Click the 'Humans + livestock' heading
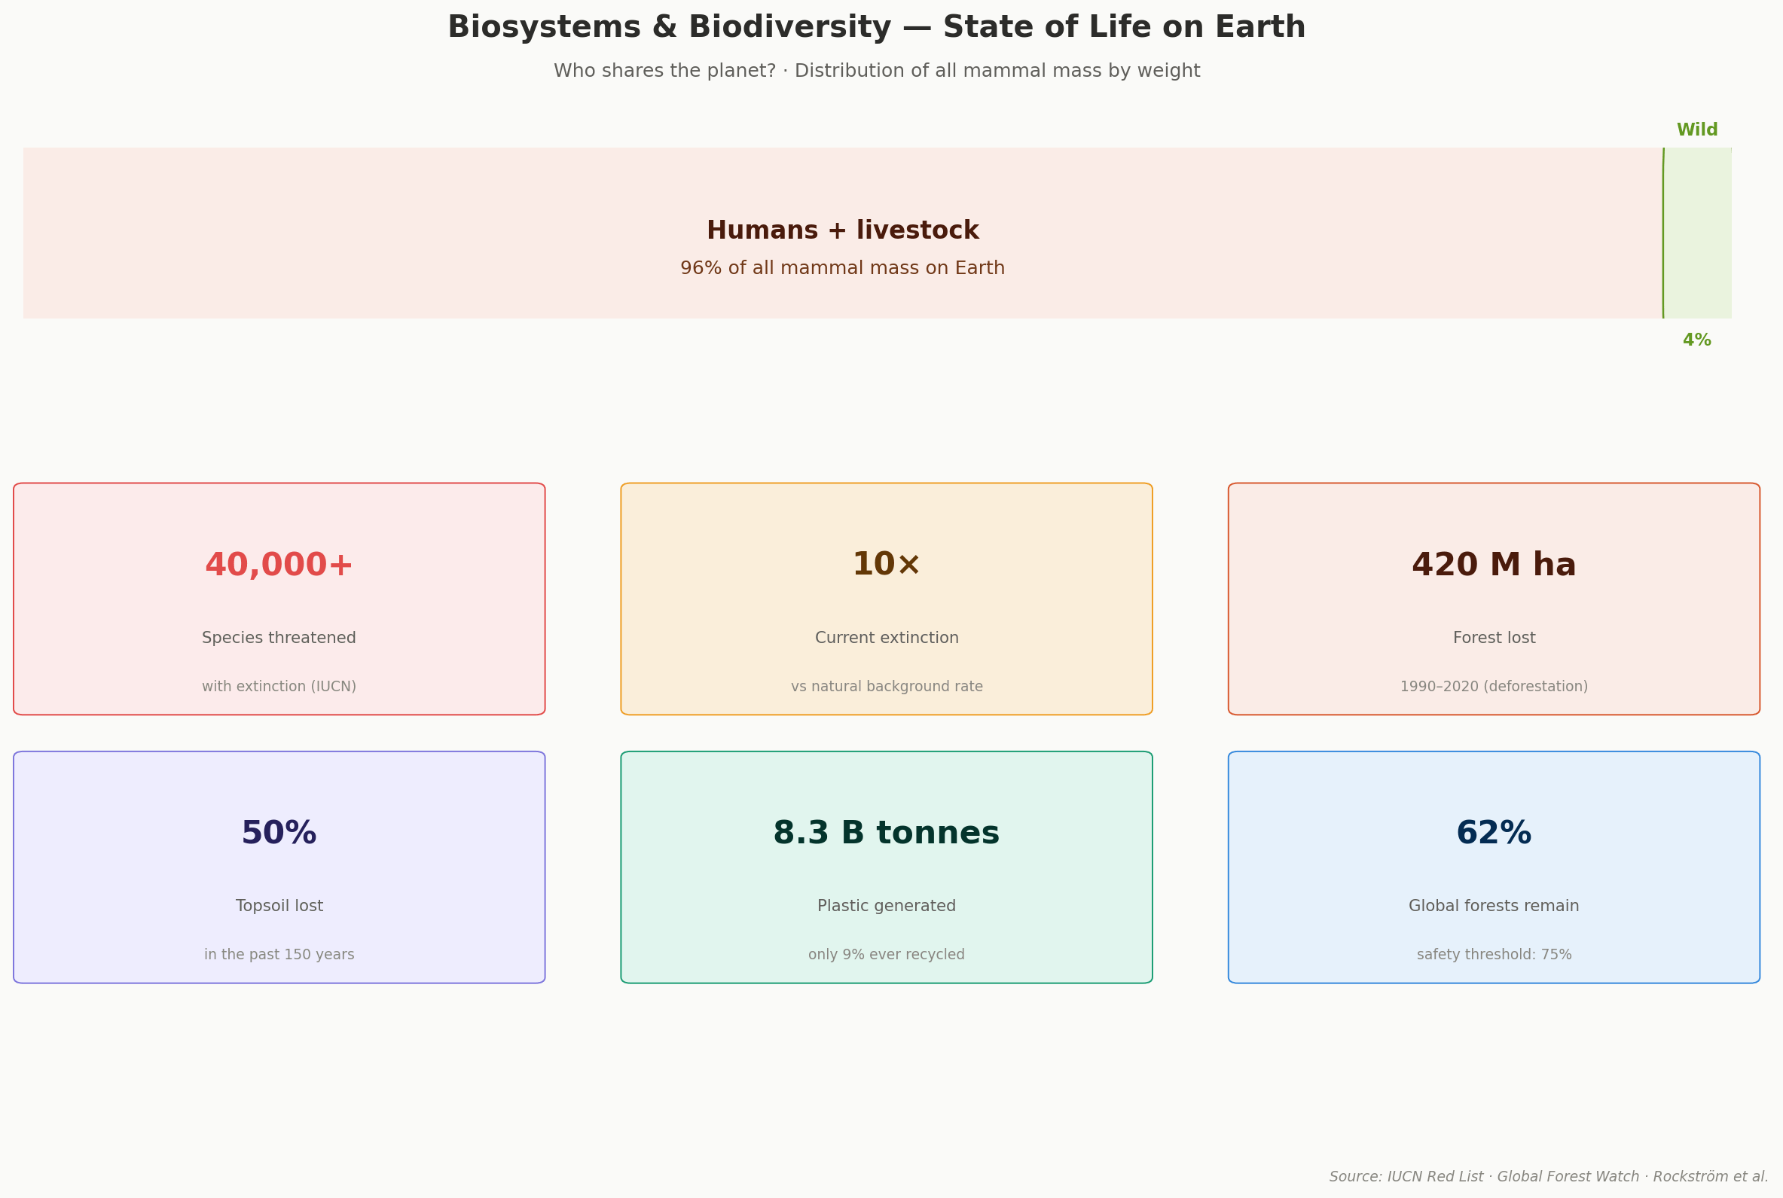 tap(843, 230)
